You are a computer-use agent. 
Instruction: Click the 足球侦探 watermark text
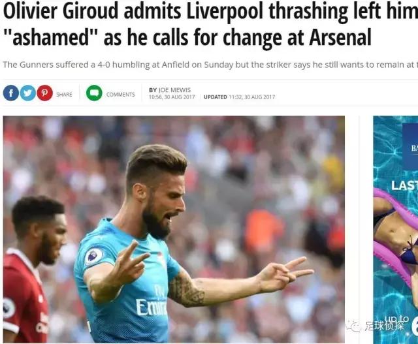coord(384,326)
